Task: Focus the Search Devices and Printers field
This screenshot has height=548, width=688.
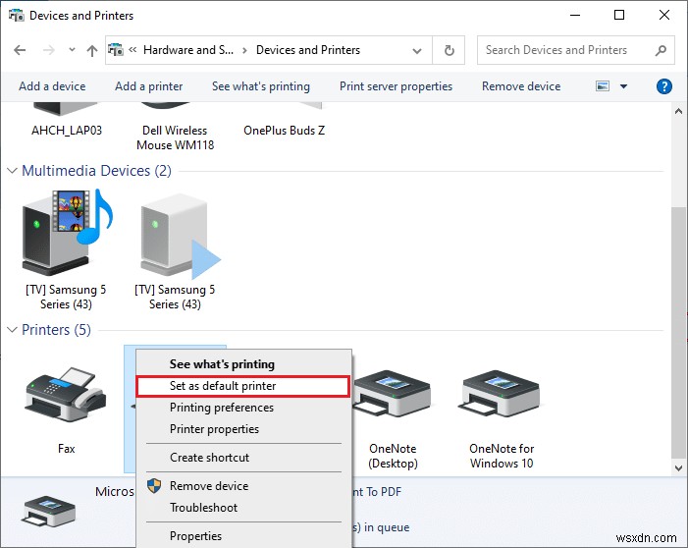Action: [576, 50]
